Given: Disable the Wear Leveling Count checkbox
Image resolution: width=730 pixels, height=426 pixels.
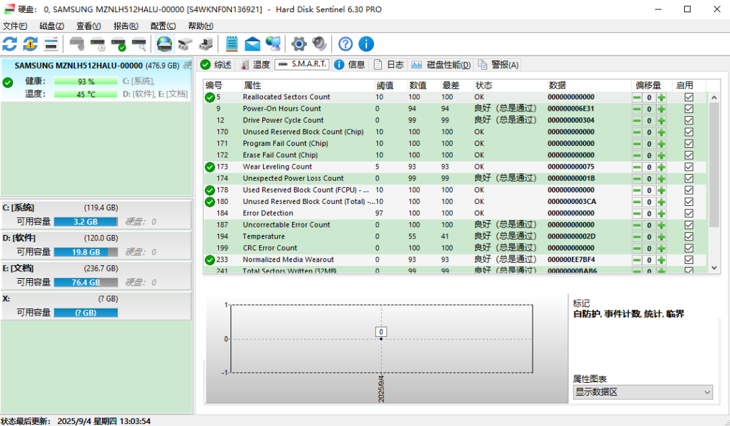Looking at the screenshot, I should click(689, 167).
